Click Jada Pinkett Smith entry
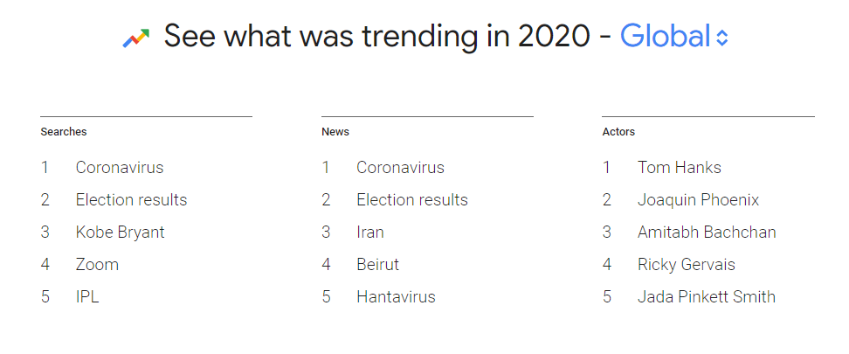 [x=706, y=297]
